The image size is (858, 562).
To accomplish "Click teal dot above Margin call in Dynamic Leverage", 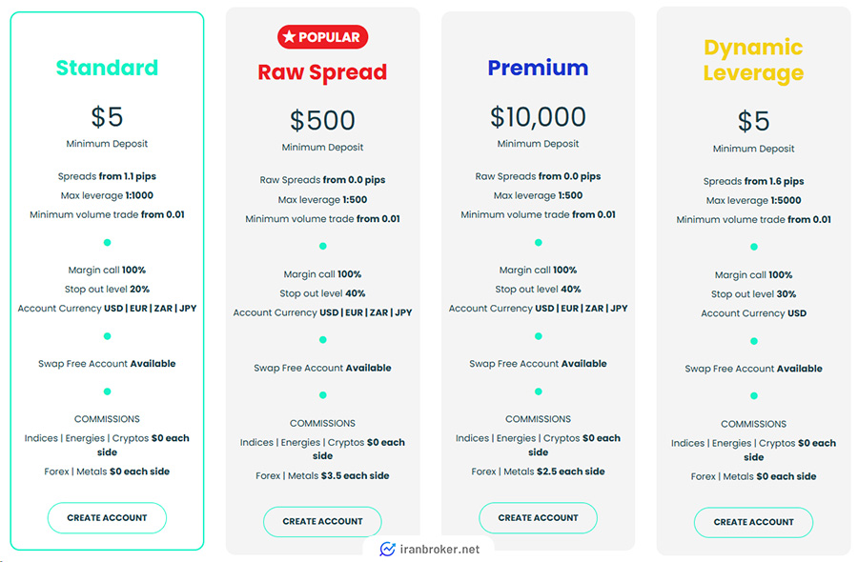I will tap(754, 247).
